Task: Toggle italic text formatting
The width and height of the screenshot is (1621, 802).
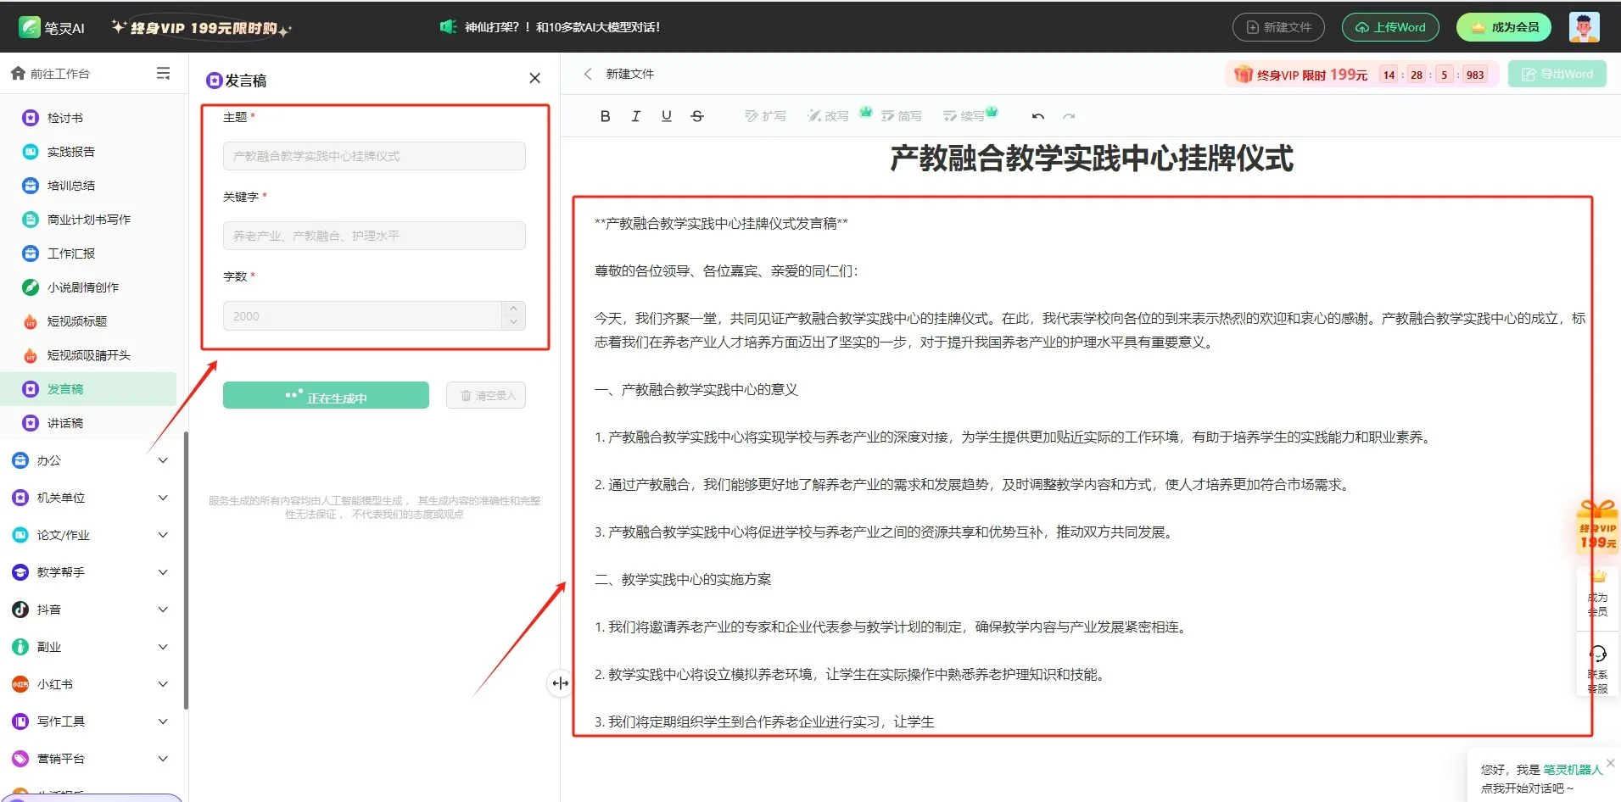Action: coord(635,116)
